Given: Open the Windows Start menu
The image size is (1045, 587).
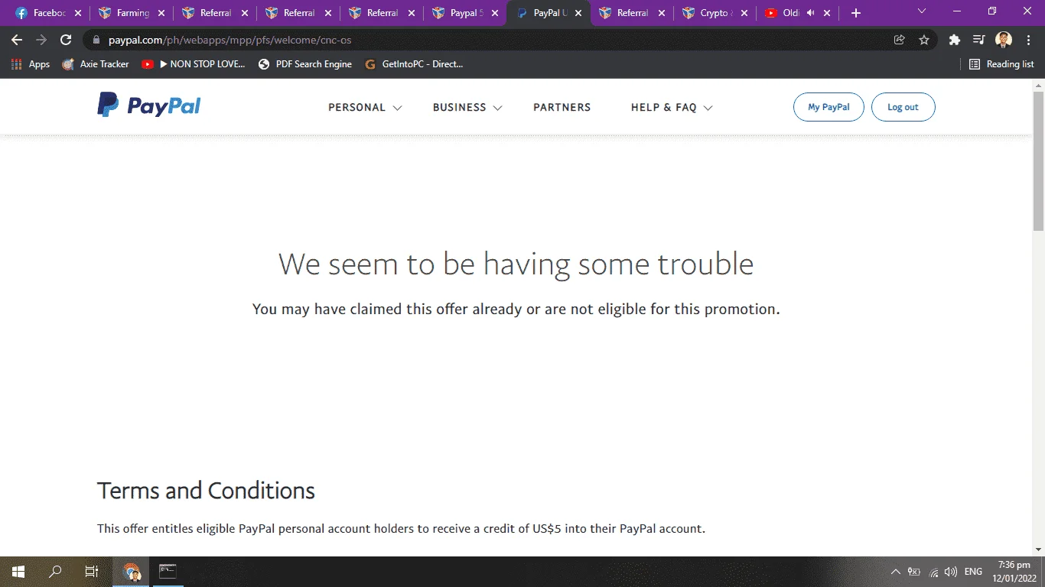Looking at the screenshot, I should pyautogui.click(x=18, y=572).
